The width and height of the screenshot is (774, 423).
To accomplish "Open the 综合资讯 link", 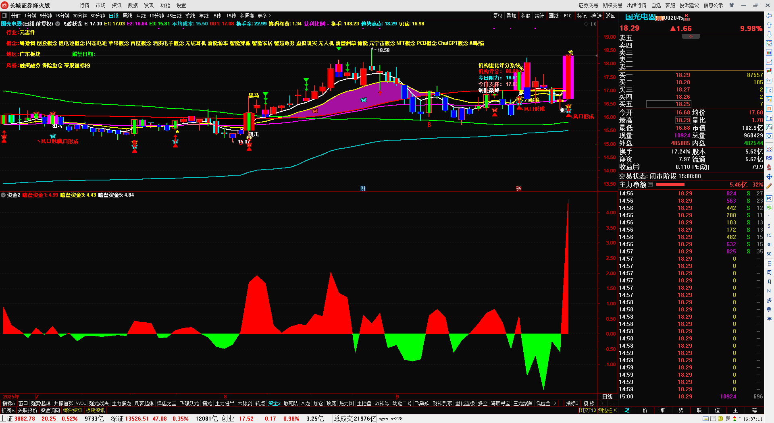I will tap(73, 410).
